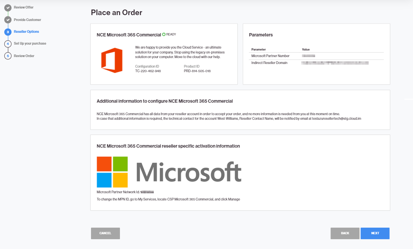Click CANCEL to abort the order
The image size is (413, 249).
pos(105,233)
